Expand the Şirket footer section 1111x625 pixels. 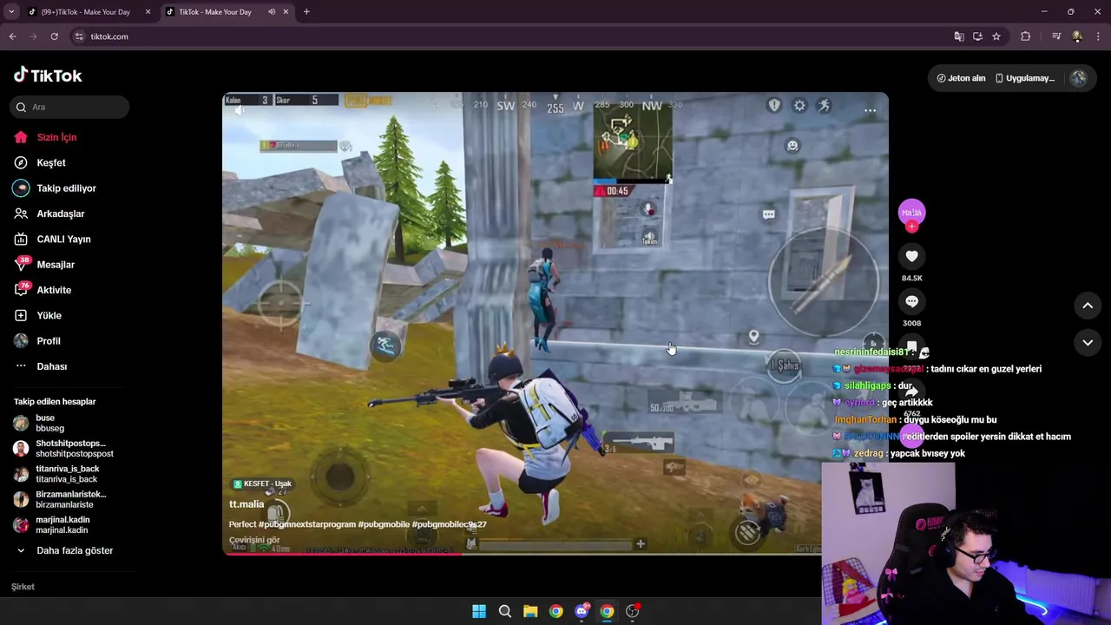point(23,587)
